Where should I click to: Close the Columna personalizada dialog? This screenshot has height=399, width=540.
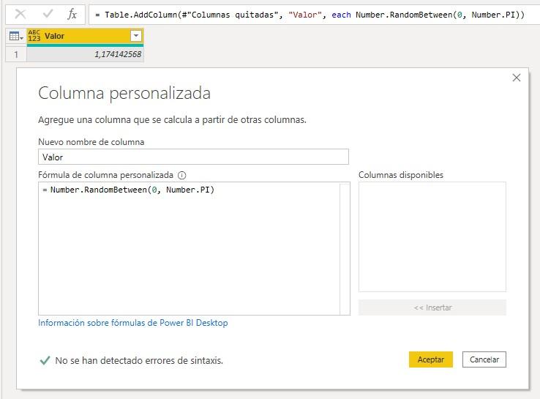coord(517,78)
